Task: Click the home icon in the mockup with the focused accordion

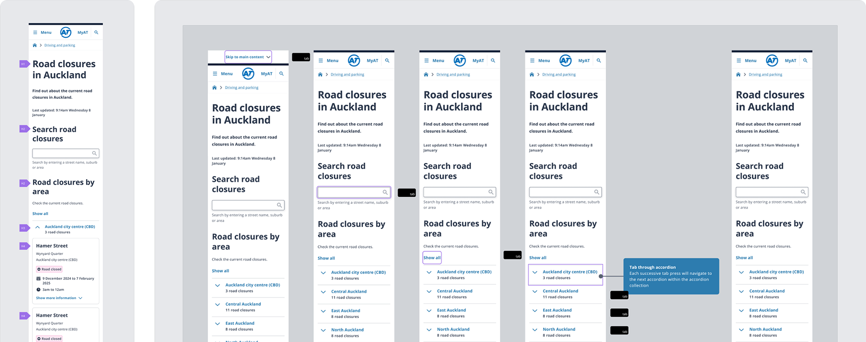Action: click(532, 74)
